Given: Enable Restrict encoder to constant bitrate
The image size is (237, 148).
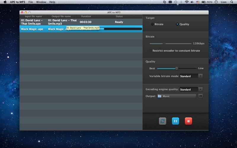Looking at the screenshot, I should click(150, 51).
